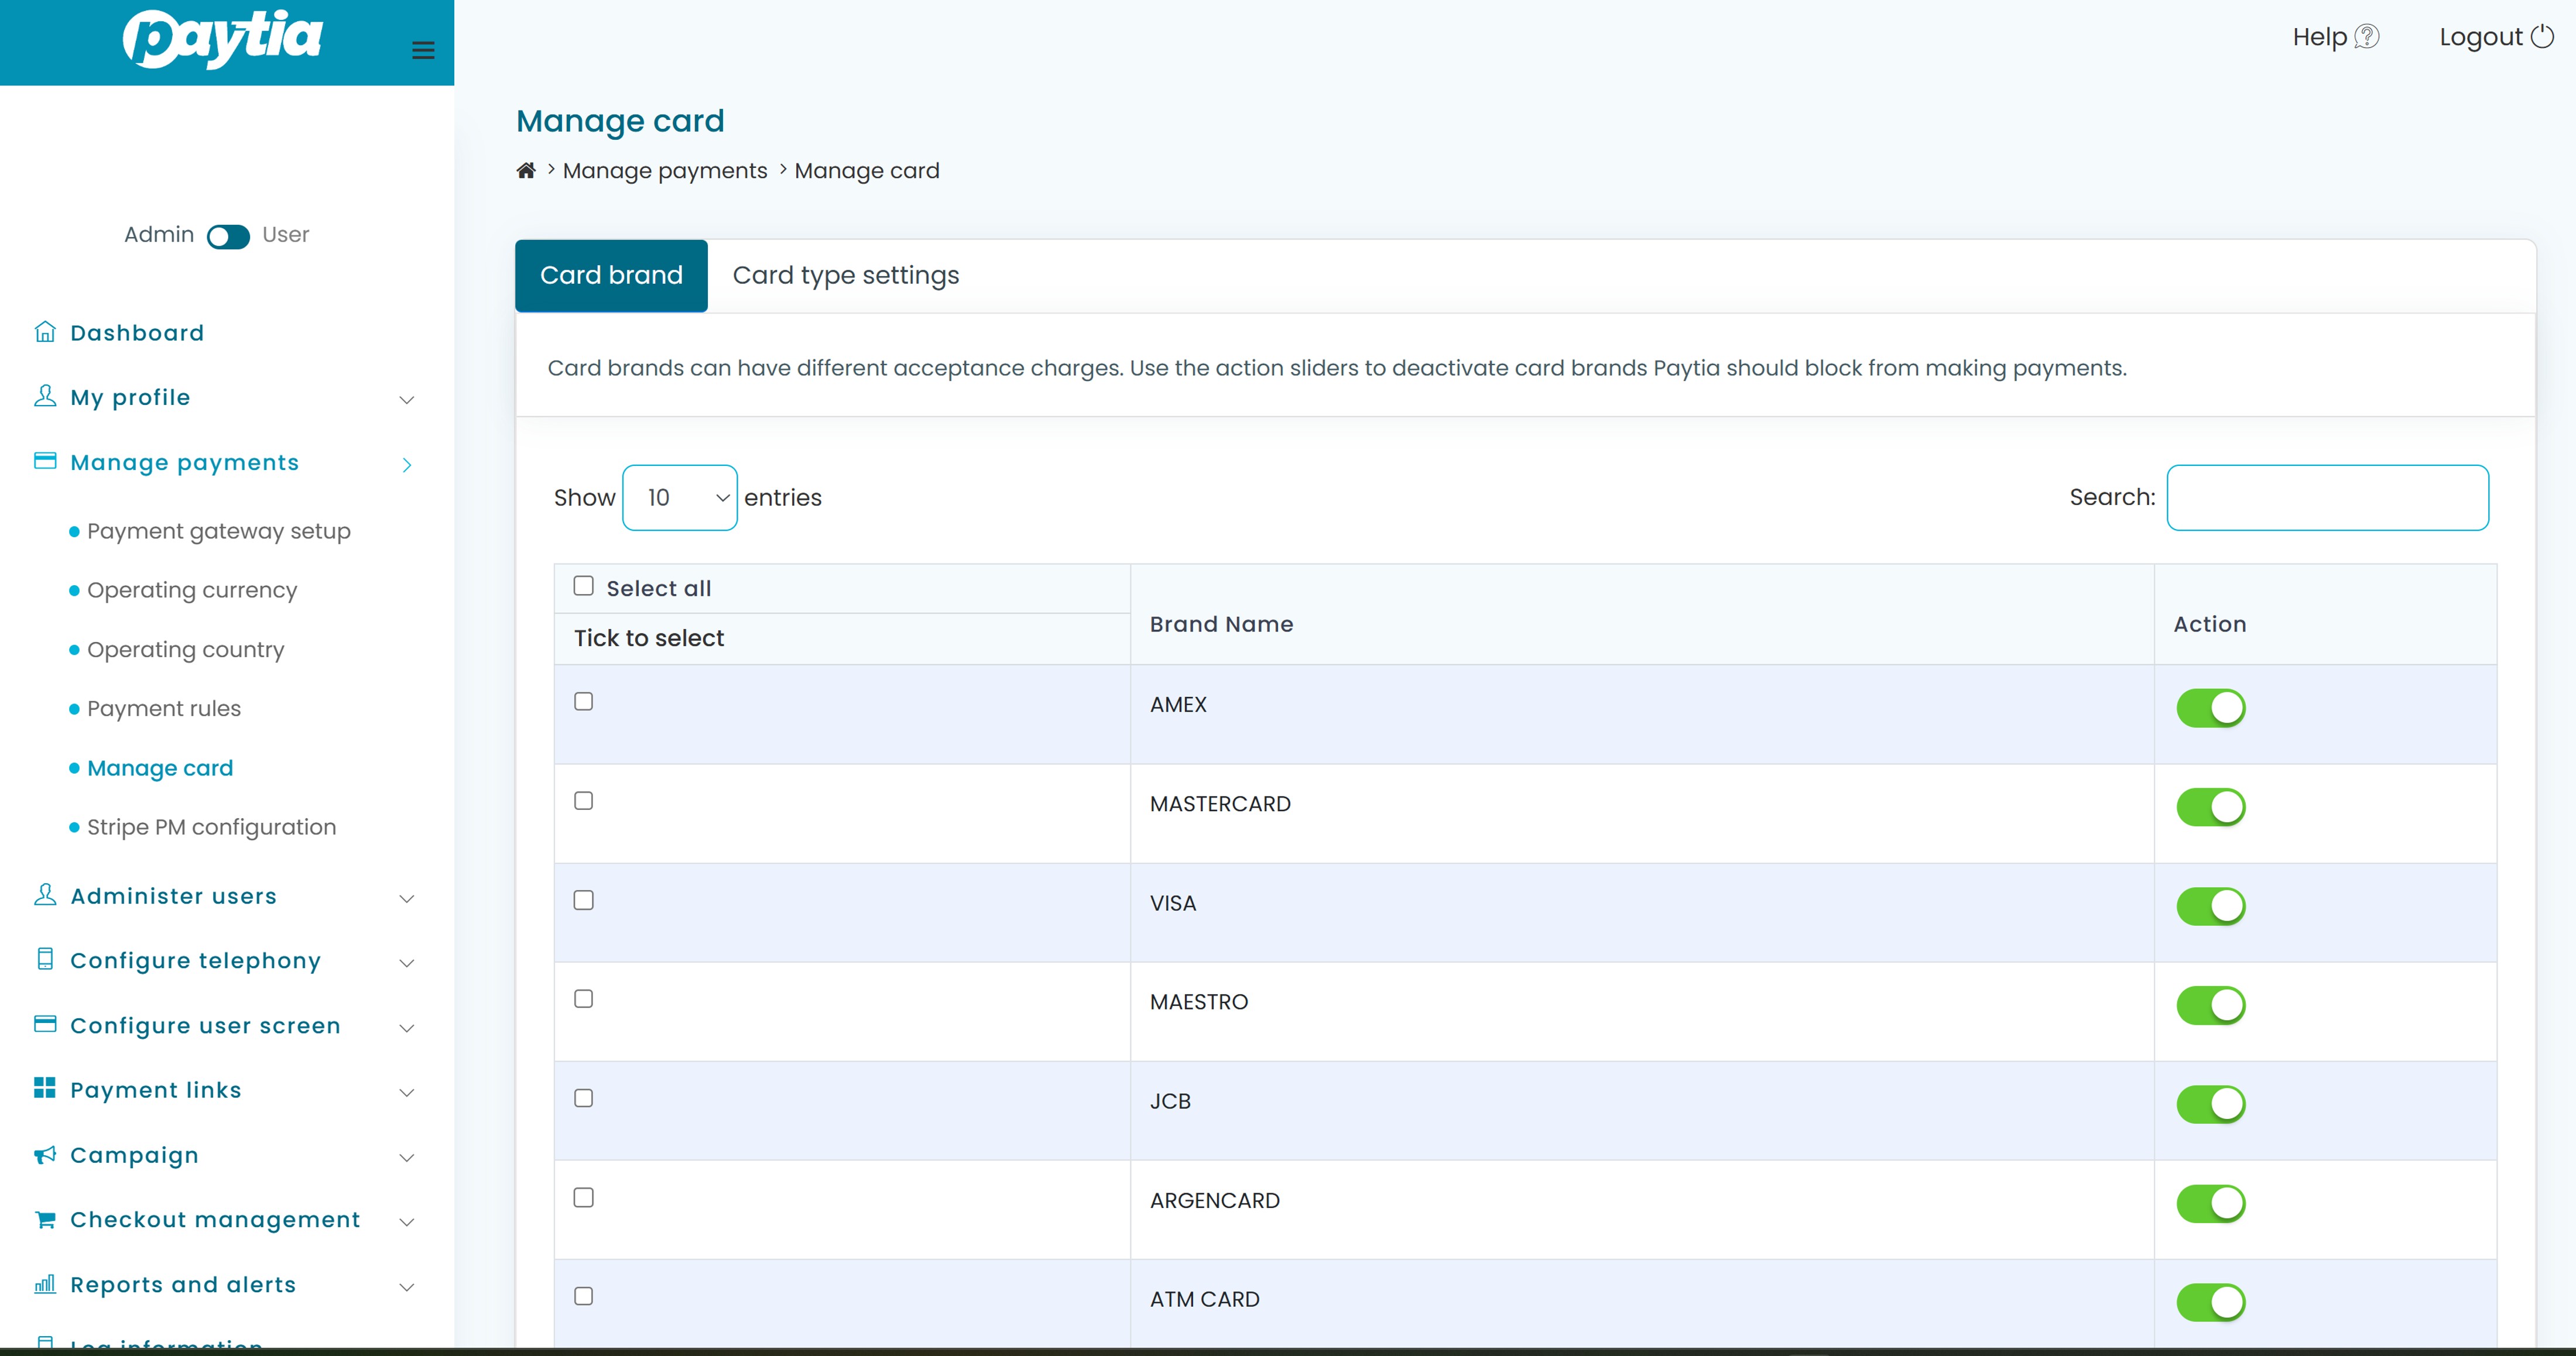Click the Reports and alerts chart icon
This screenshot has width=2576, height=1356.
45,1284
